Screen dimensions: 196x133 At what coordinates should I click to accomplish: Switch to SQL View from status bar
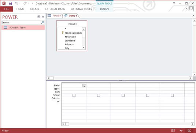pos(181,130)
